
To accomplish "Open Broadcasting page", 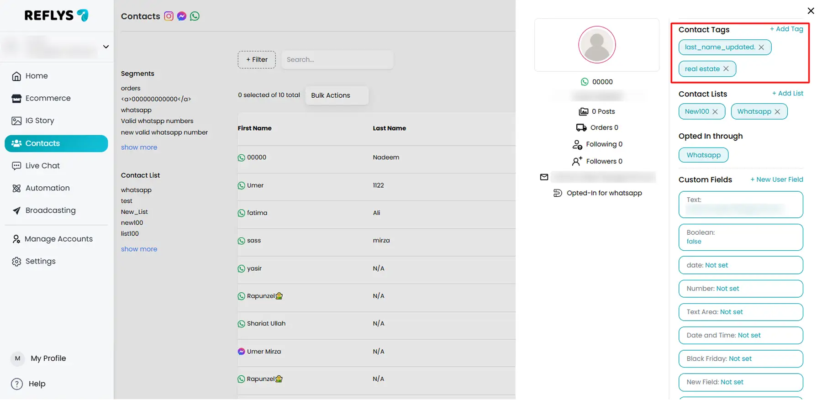I will pyautogui.click(x=50, y=211).
